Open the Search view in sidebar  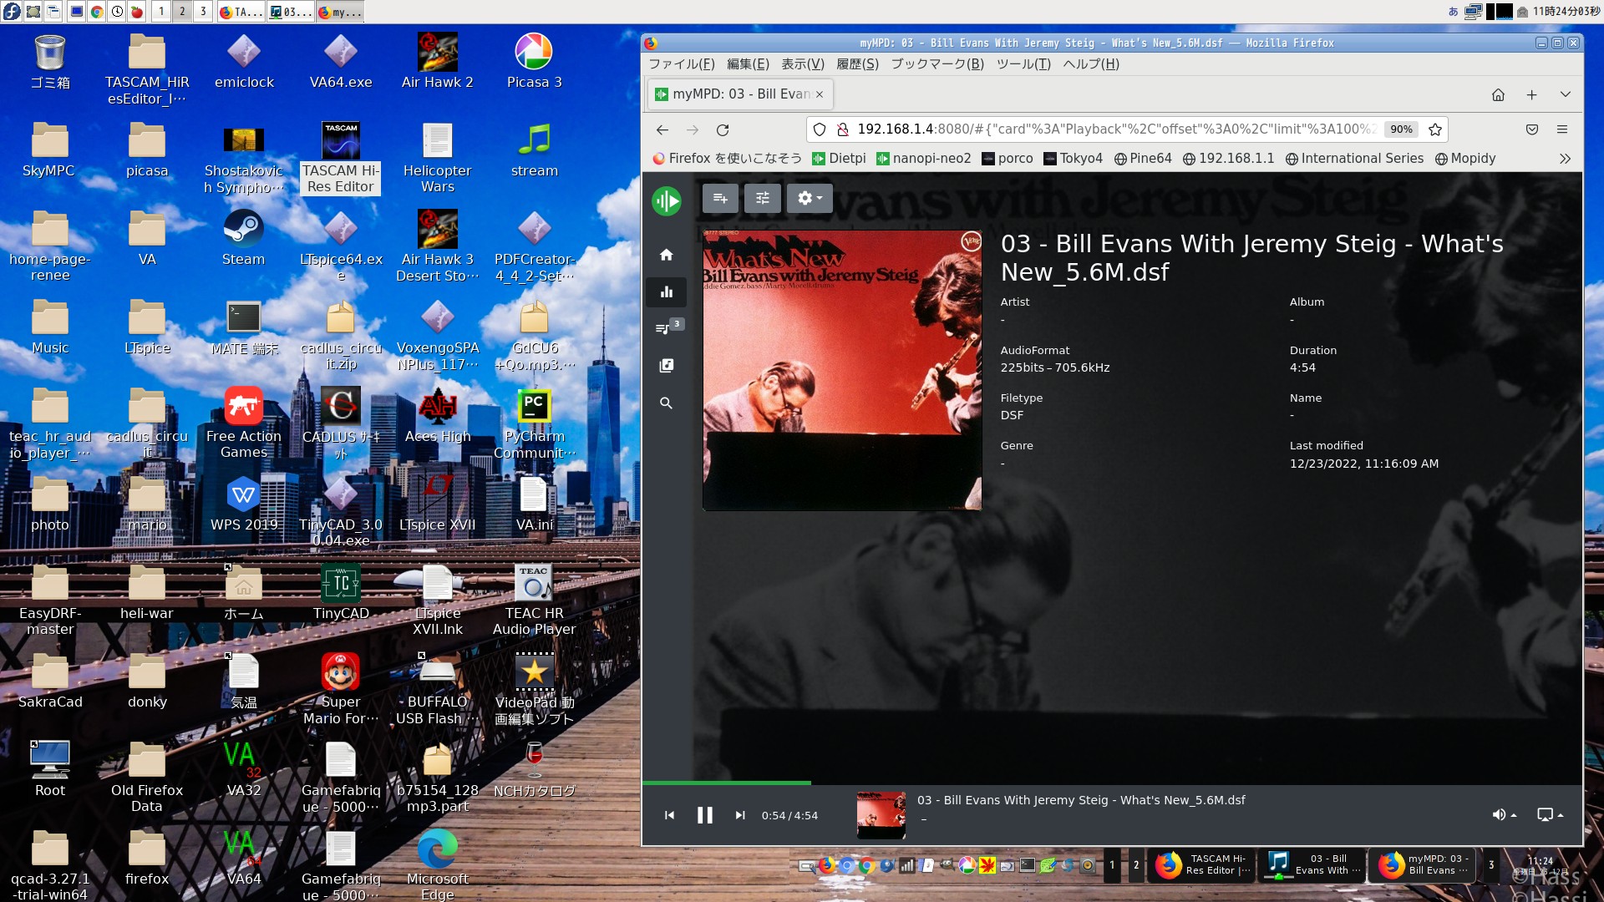coord(666,403)
